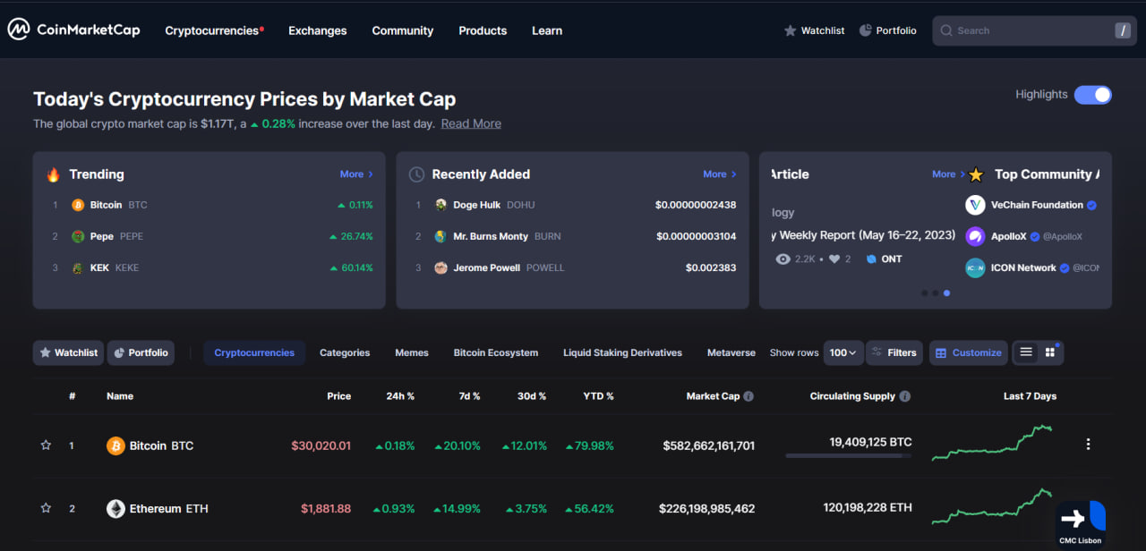Expand More in Recently Added card
This screenshot has width=1146, height=551.
coord(719,174)
